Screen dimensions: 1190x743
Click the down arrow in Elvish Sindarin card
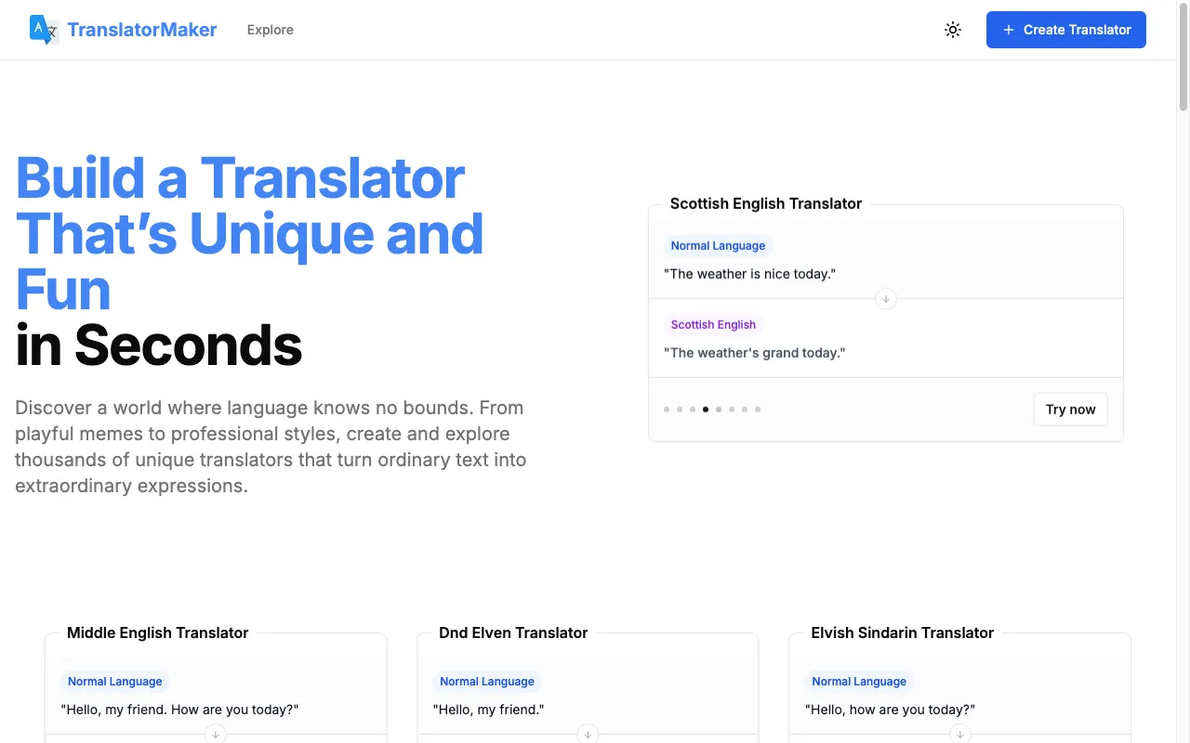pos(959,735)
